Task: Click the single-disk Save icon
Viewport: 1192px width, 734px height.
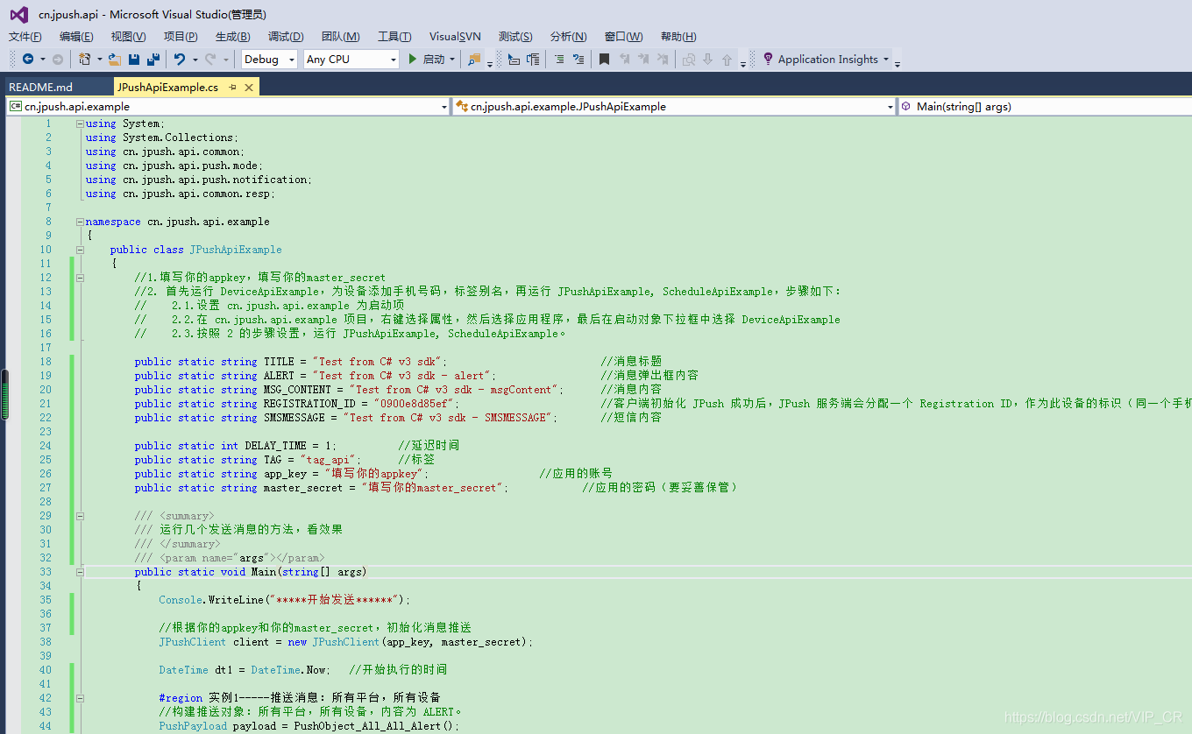Action: click(x=134, y=59)
